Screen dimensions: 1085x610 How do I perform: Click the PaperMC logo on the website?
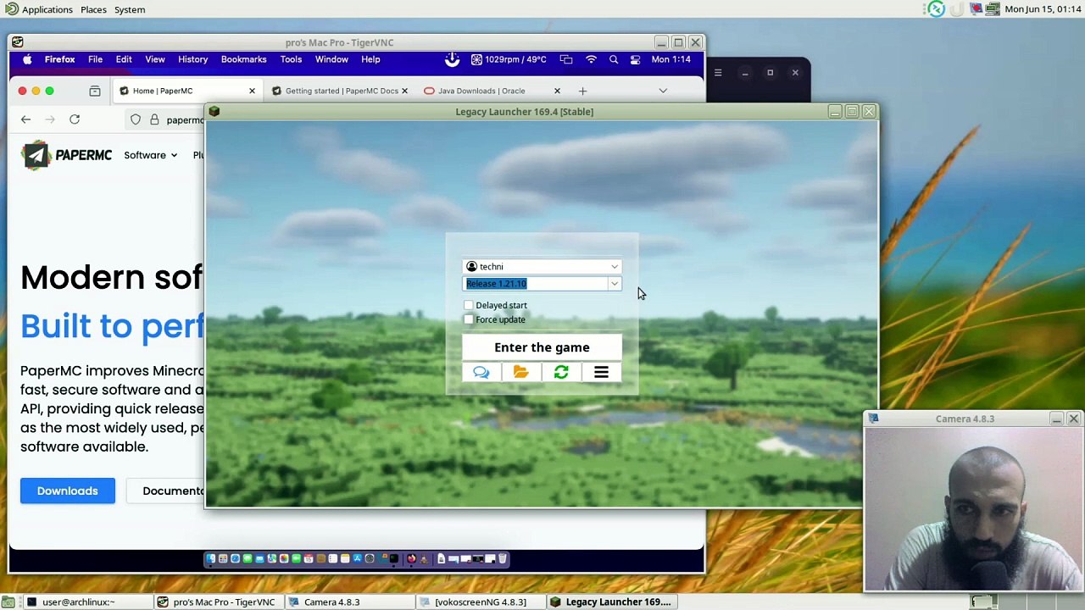[x=66, y=155]
